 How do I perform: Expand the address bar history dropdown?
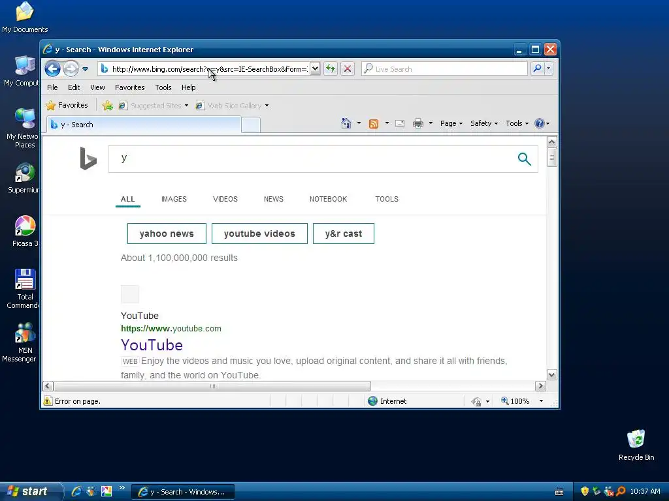click(x=315, y=68)
